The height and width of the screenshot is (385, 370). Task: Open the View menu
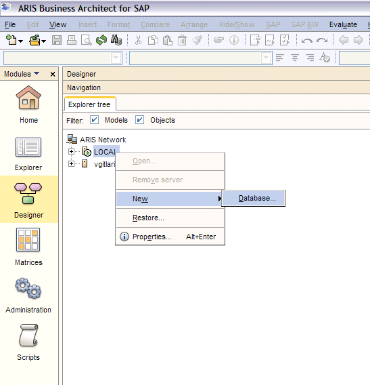(57, 24)
